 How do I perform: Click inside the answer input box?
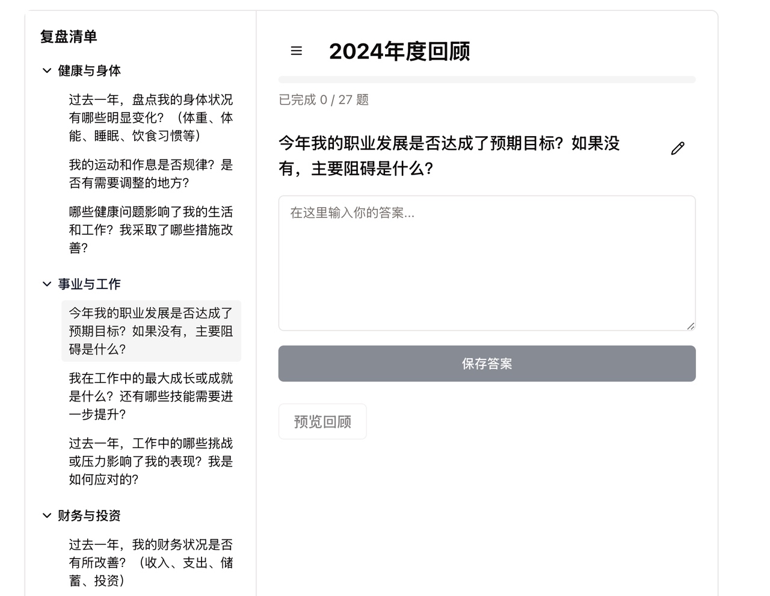(x=486, y=262)
